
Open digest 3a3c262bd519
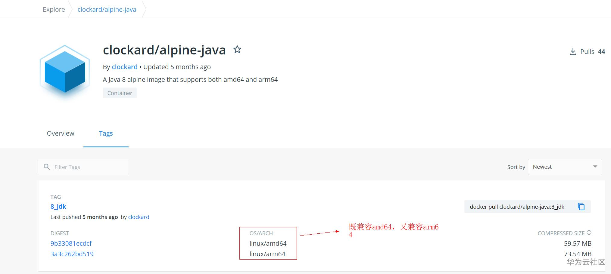72,254
